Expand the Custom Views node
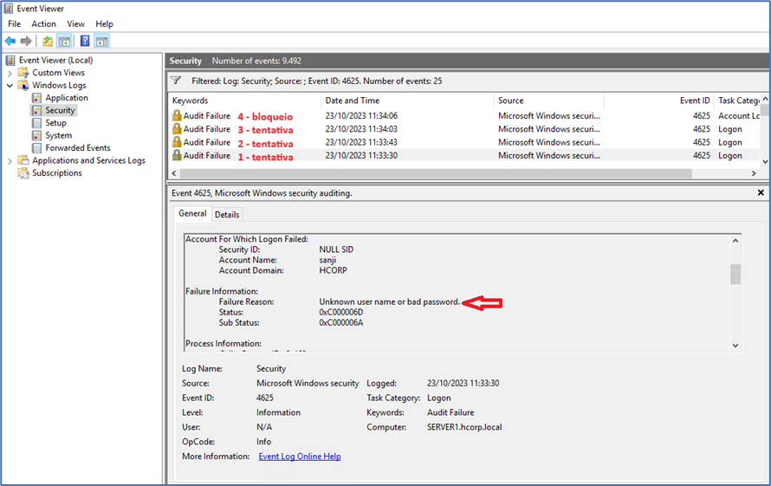The width and height of the screenshot is (771, 486). click(10, 73)
